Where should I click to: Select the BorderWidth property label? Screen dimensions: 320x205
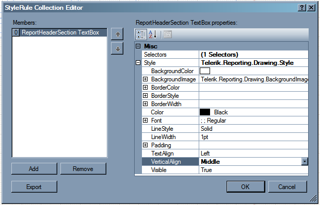click(166, 104)
